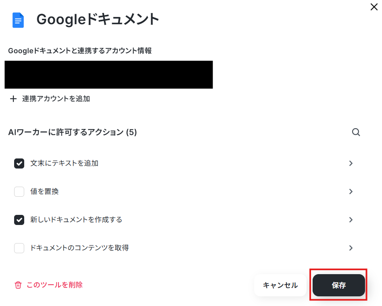Uncheck 新しいドキュメントを作成する checkbox

(19, 220)
